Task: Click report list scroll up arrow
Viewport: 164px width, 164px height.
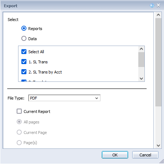Action: 141,49
